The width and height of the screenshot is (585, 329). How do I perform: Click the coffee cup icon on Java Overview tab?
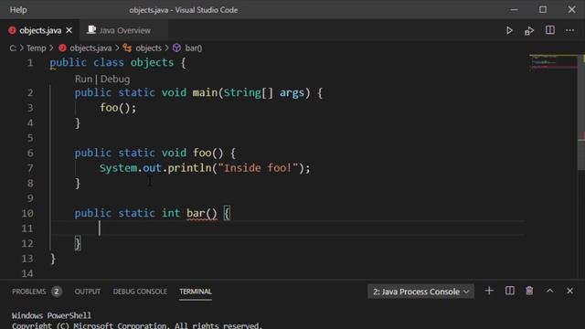coord(91,30)
